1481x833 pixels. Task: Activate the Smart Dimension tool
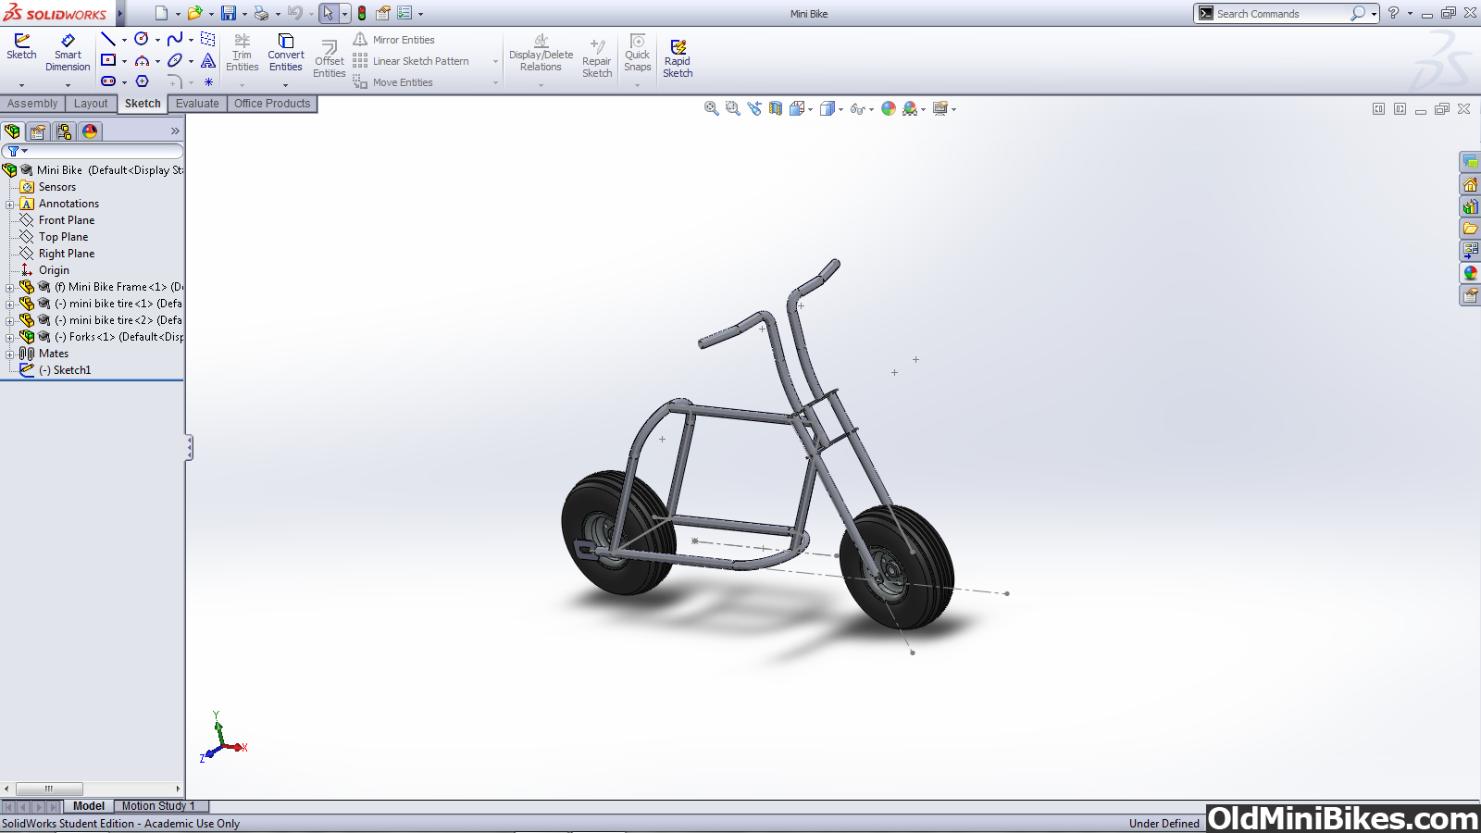(68, 53)
